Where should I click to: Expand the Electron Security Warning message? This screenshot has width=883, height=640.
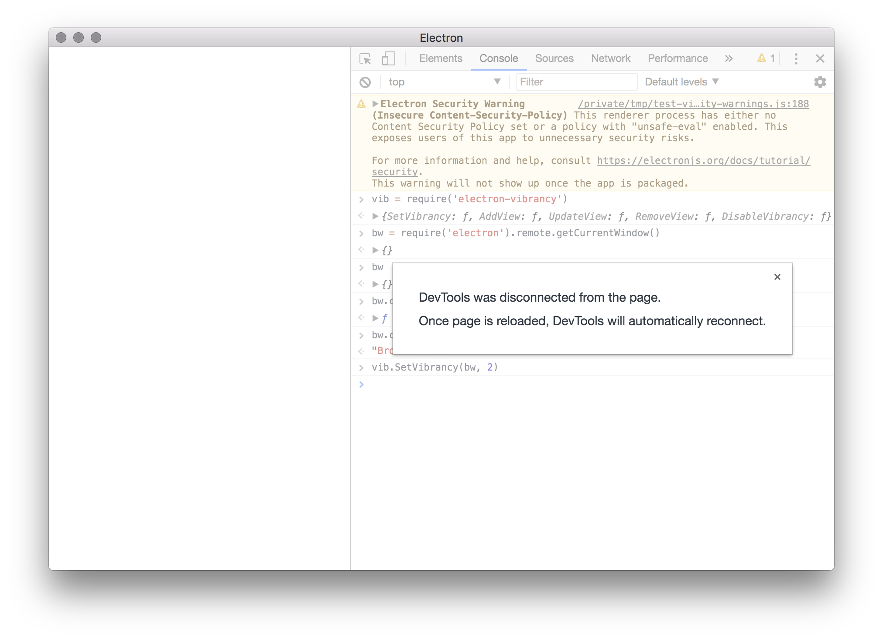tap(375, 103)
